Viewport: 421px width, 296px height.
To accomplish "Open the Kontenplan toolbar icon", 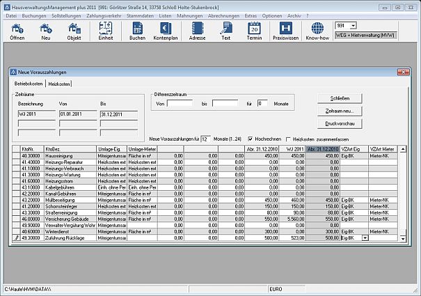I will 166,31.
